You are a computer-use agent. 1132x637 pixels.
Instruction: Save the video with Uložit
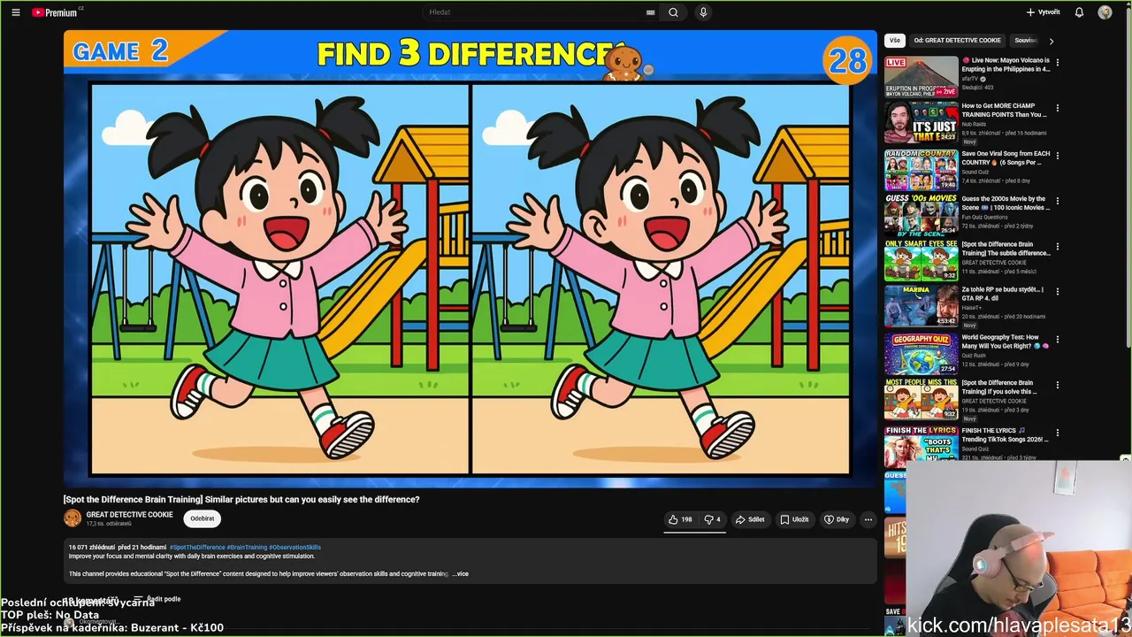pyautogui.click(x=794, y=519)
